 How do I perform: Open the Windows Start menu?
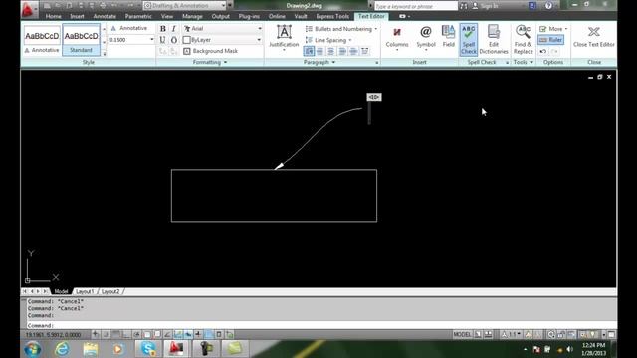point(32,349)
